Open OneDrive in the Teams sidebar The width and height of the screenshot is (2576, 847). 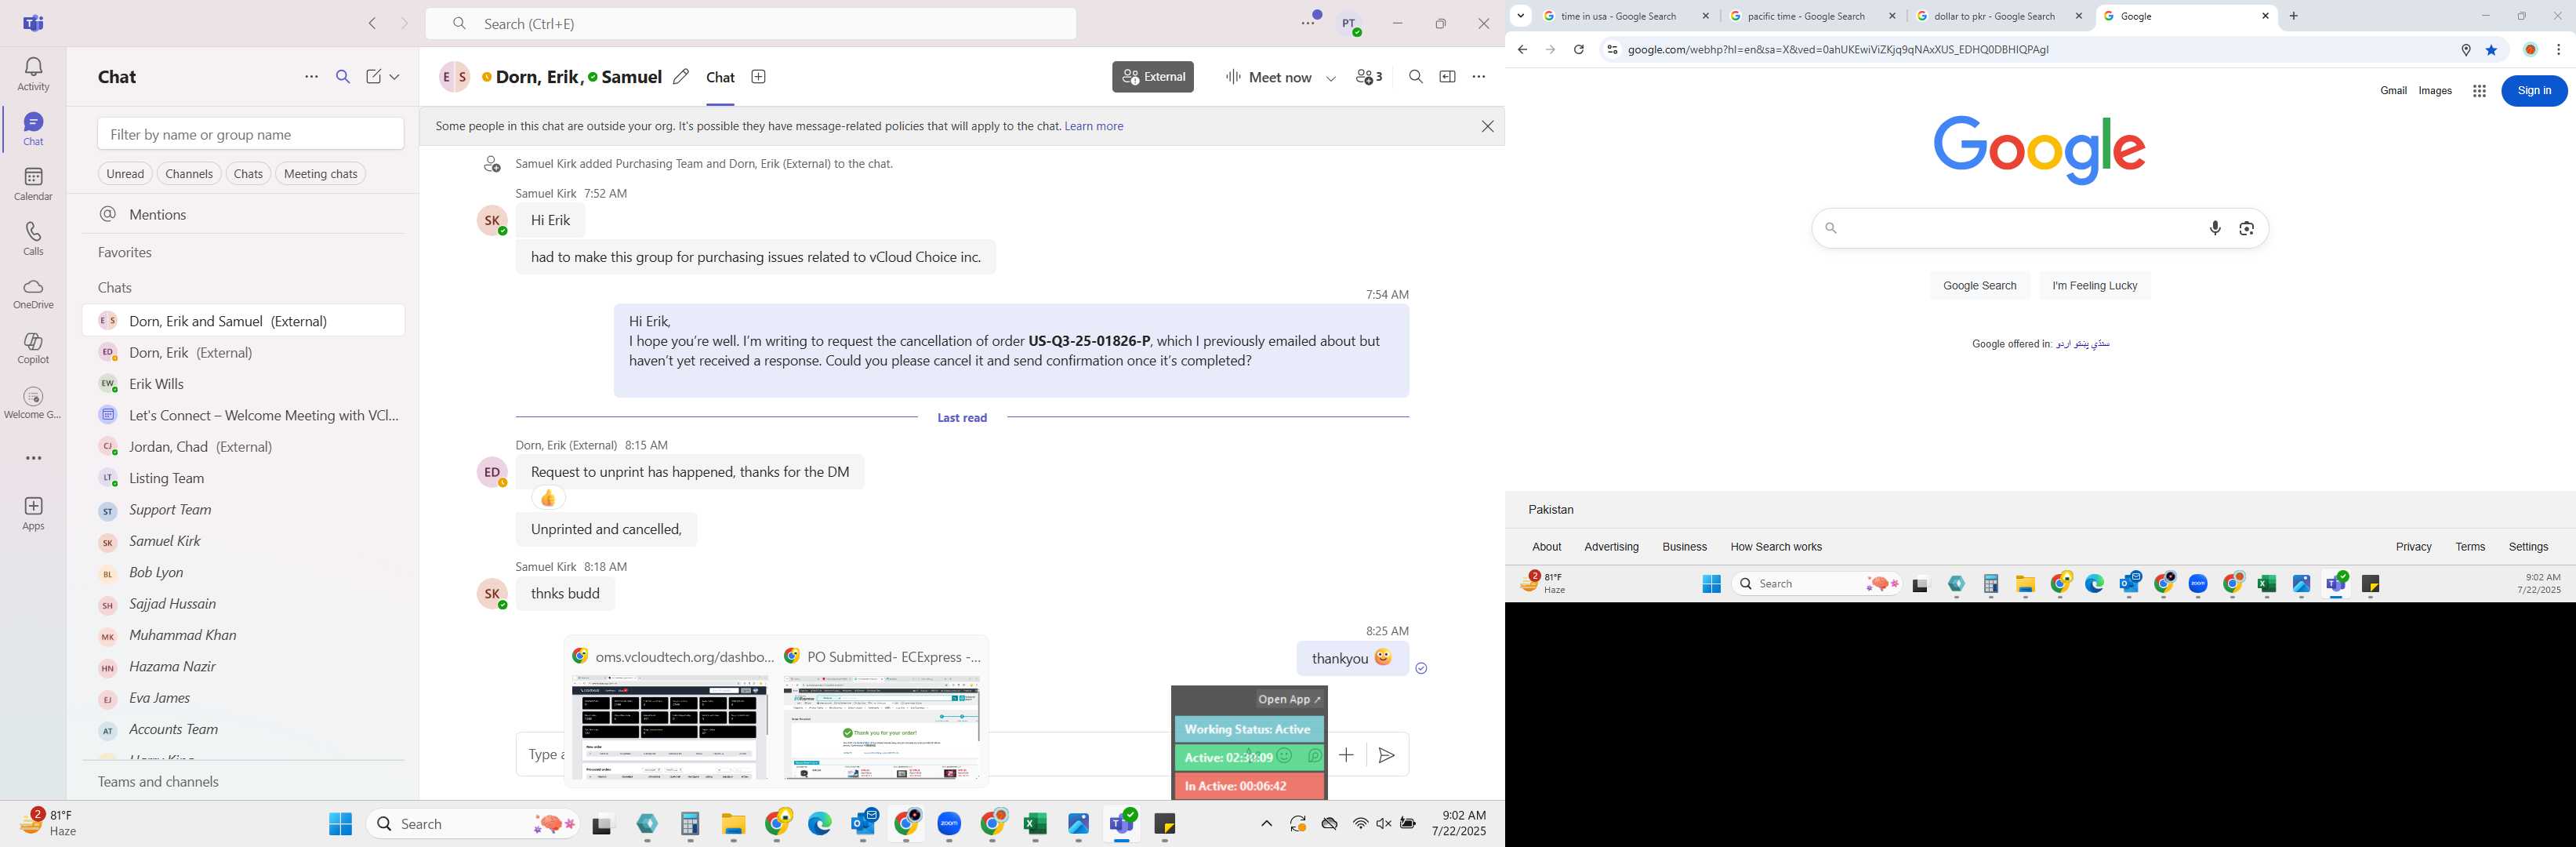33,293
